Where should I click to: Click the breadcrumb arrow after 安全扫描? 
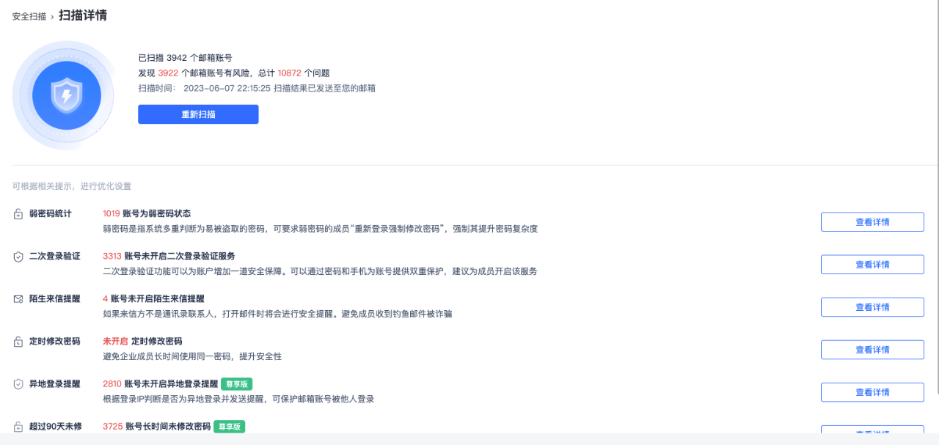pos(52,16)
